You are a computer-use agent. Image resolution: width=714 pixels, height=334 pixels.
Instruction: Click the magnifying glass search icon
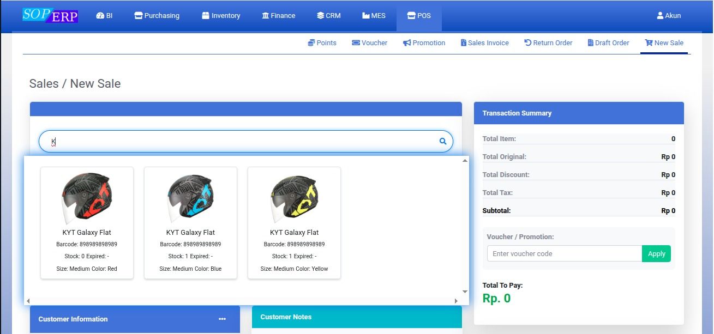click(x=442, y=141)
